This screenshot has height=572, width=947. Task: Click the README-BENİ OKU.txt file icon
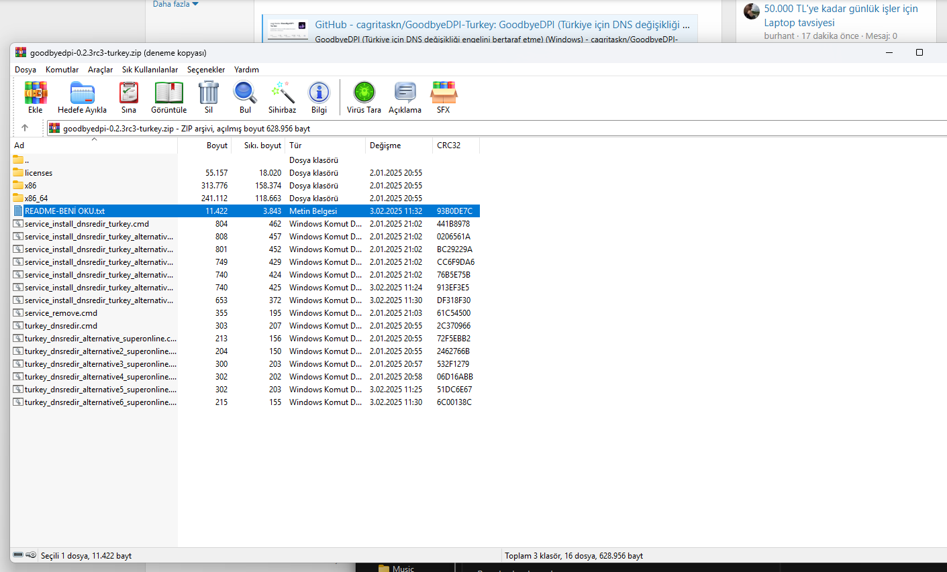(x=18, y=211)
